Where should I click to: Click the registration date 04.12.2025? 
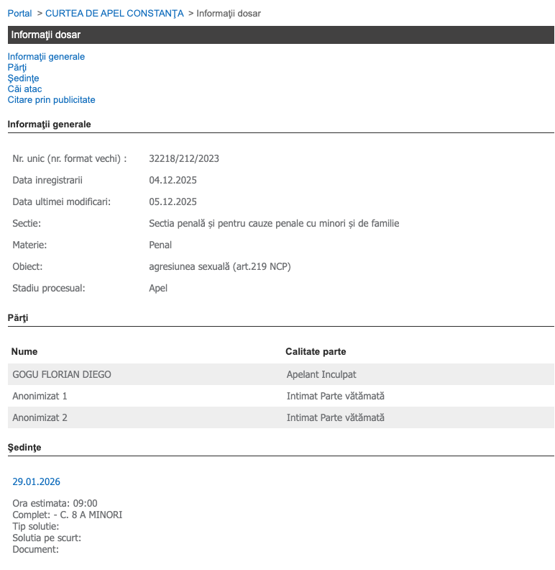173,180
